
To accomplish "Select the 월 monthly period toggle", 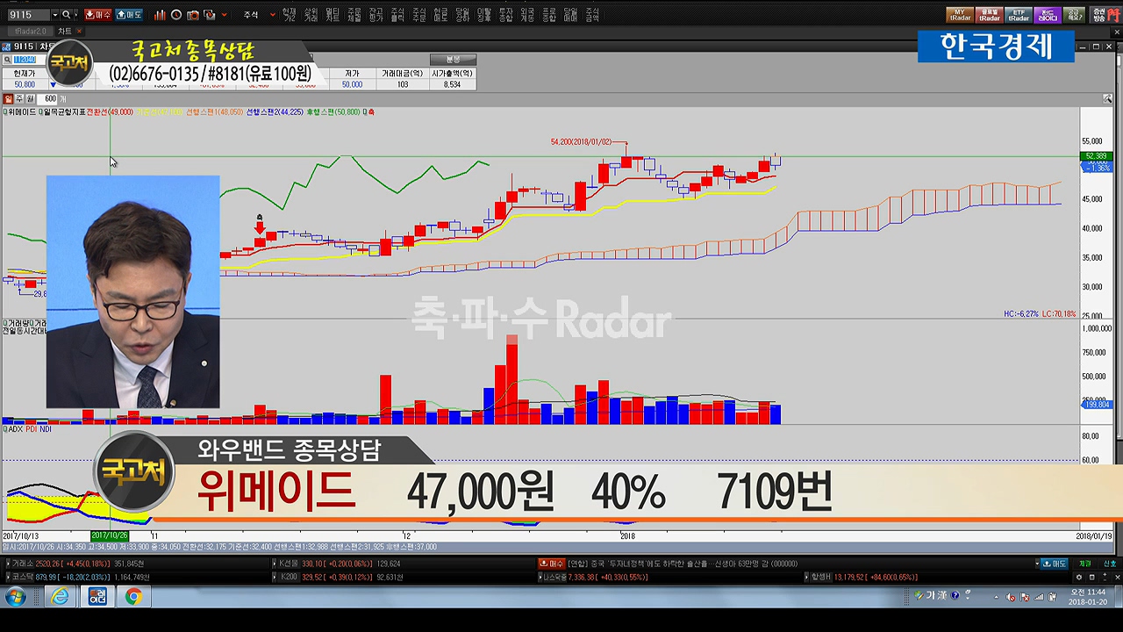I will coord(29,99).
